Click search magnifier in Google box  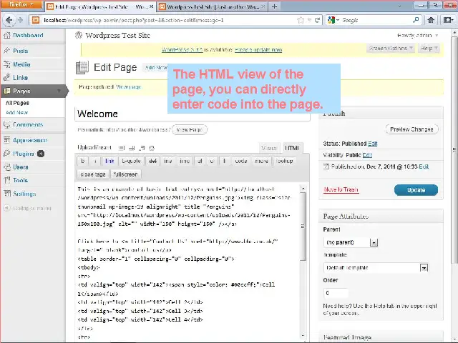[x=416, y=20]
